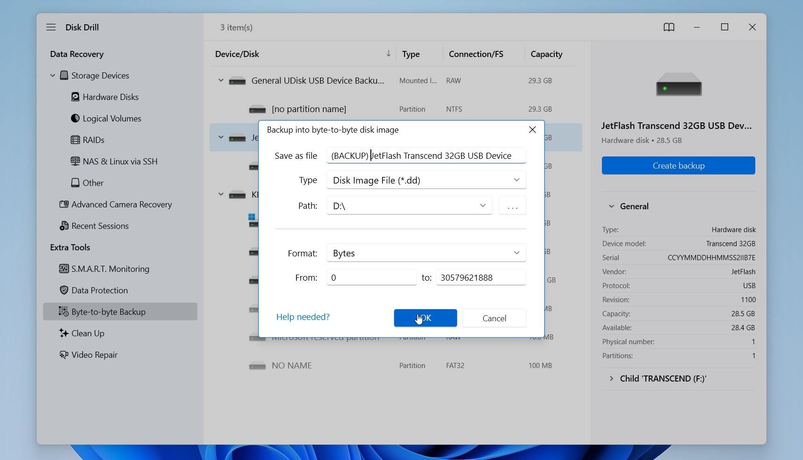Select General UDisk USB Device Backu... row
Viewport: 803px width, 460px height.
[396, 81]
